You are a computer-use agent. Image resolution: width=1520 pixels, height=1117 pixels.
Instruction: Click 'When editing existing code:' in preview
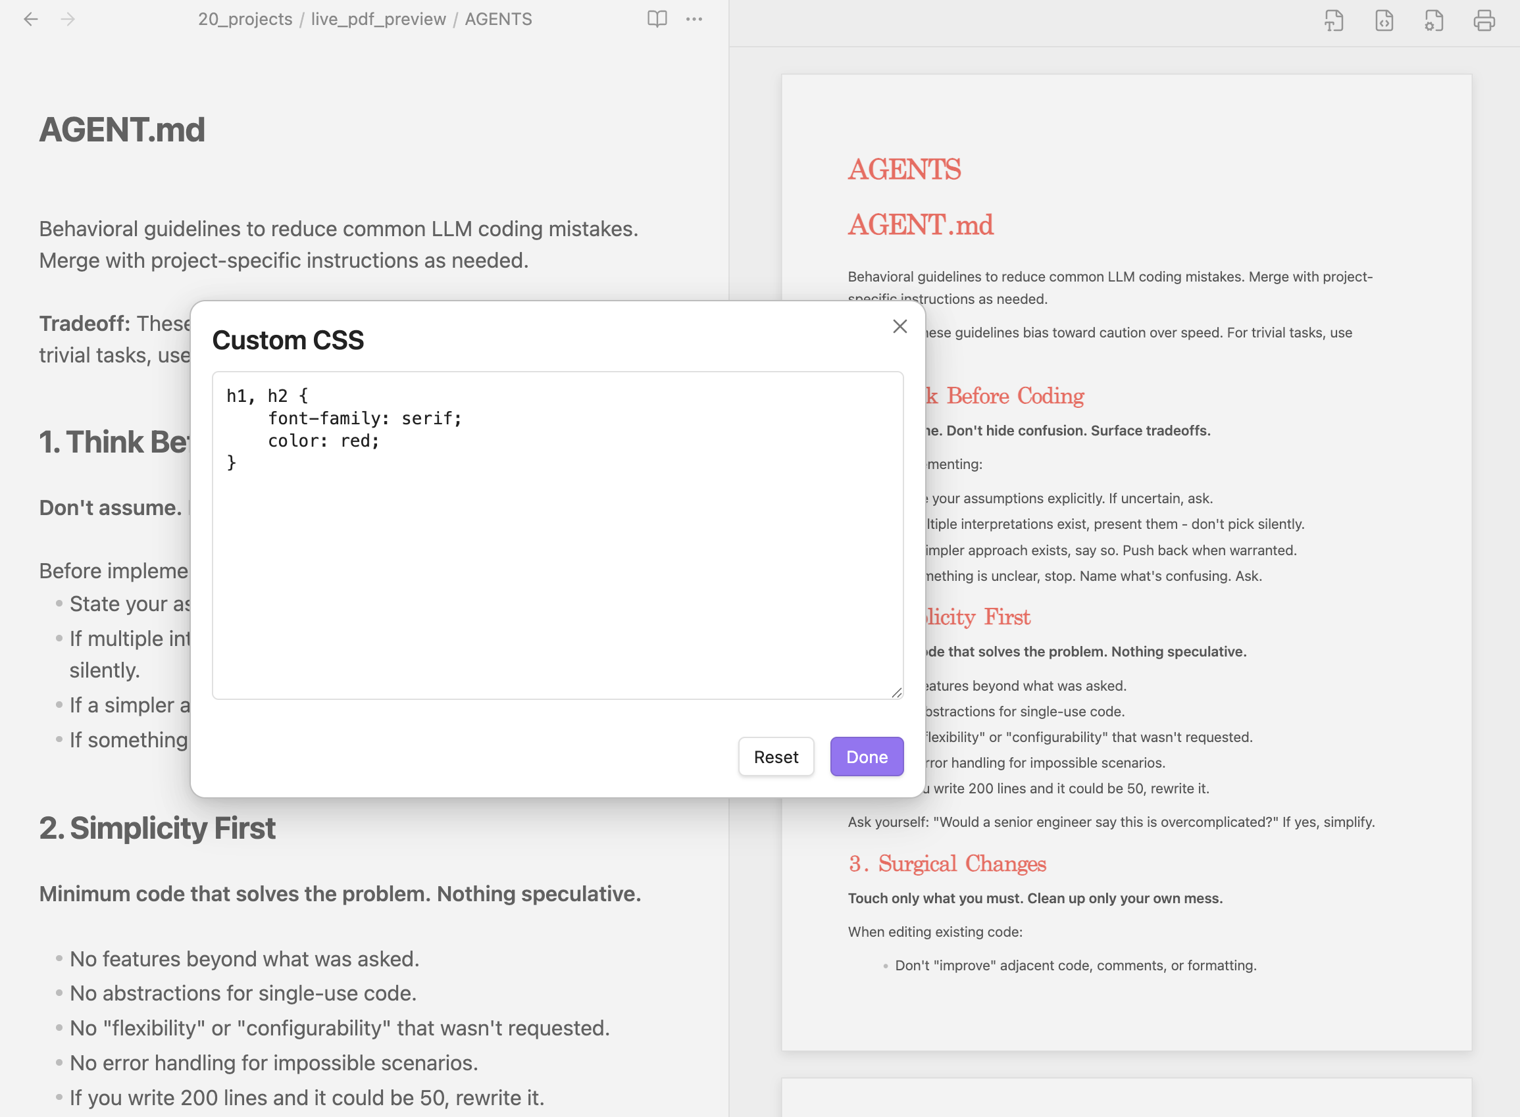(935, 931)
